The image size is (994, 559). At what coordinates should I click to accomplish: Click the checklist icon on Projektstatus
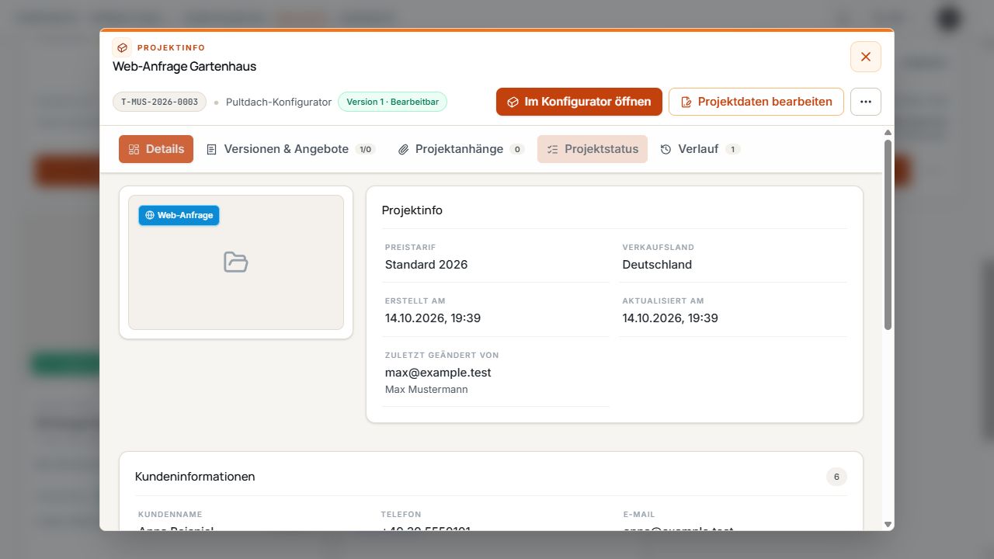coord(552,149)
